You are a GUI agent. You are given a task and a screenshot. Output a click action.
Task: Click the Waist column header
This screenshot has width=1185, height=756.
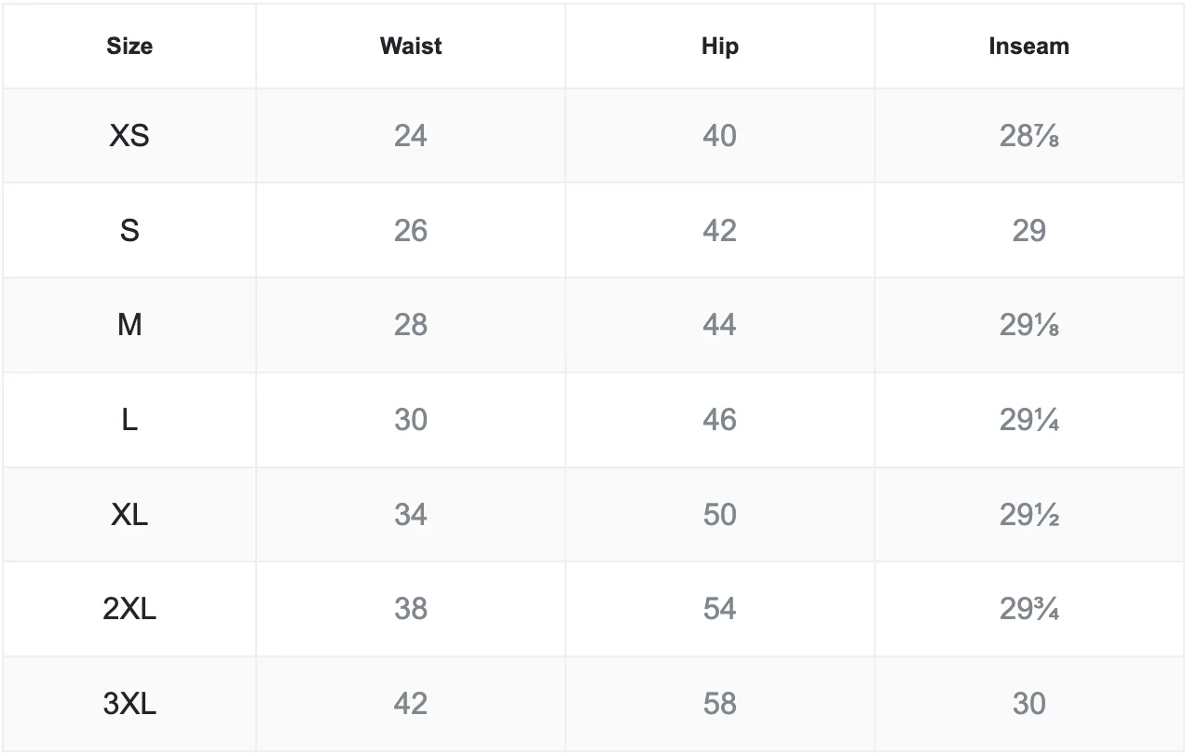[411, 46]
